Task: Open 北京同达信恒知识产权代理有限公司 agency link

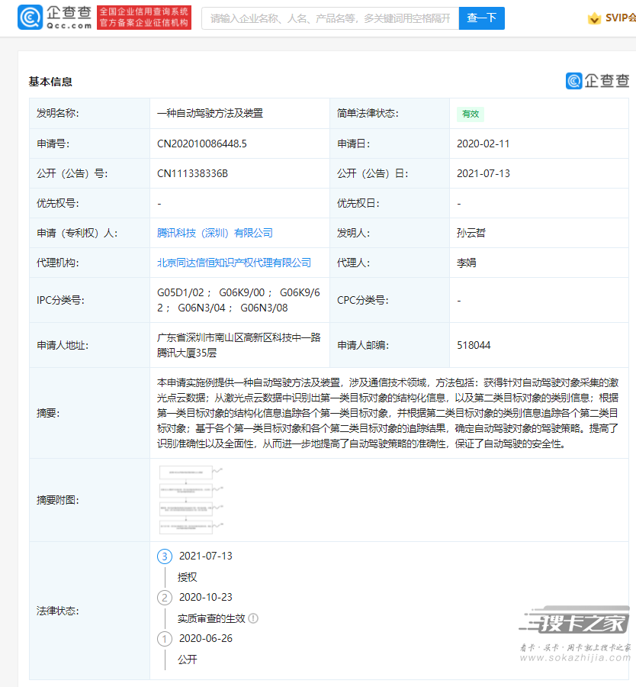Action: (x=234, y=263)
